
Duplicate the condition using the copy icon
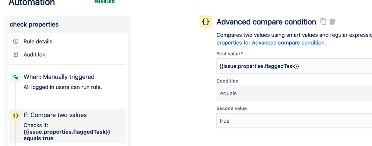(x=323, y=22)
